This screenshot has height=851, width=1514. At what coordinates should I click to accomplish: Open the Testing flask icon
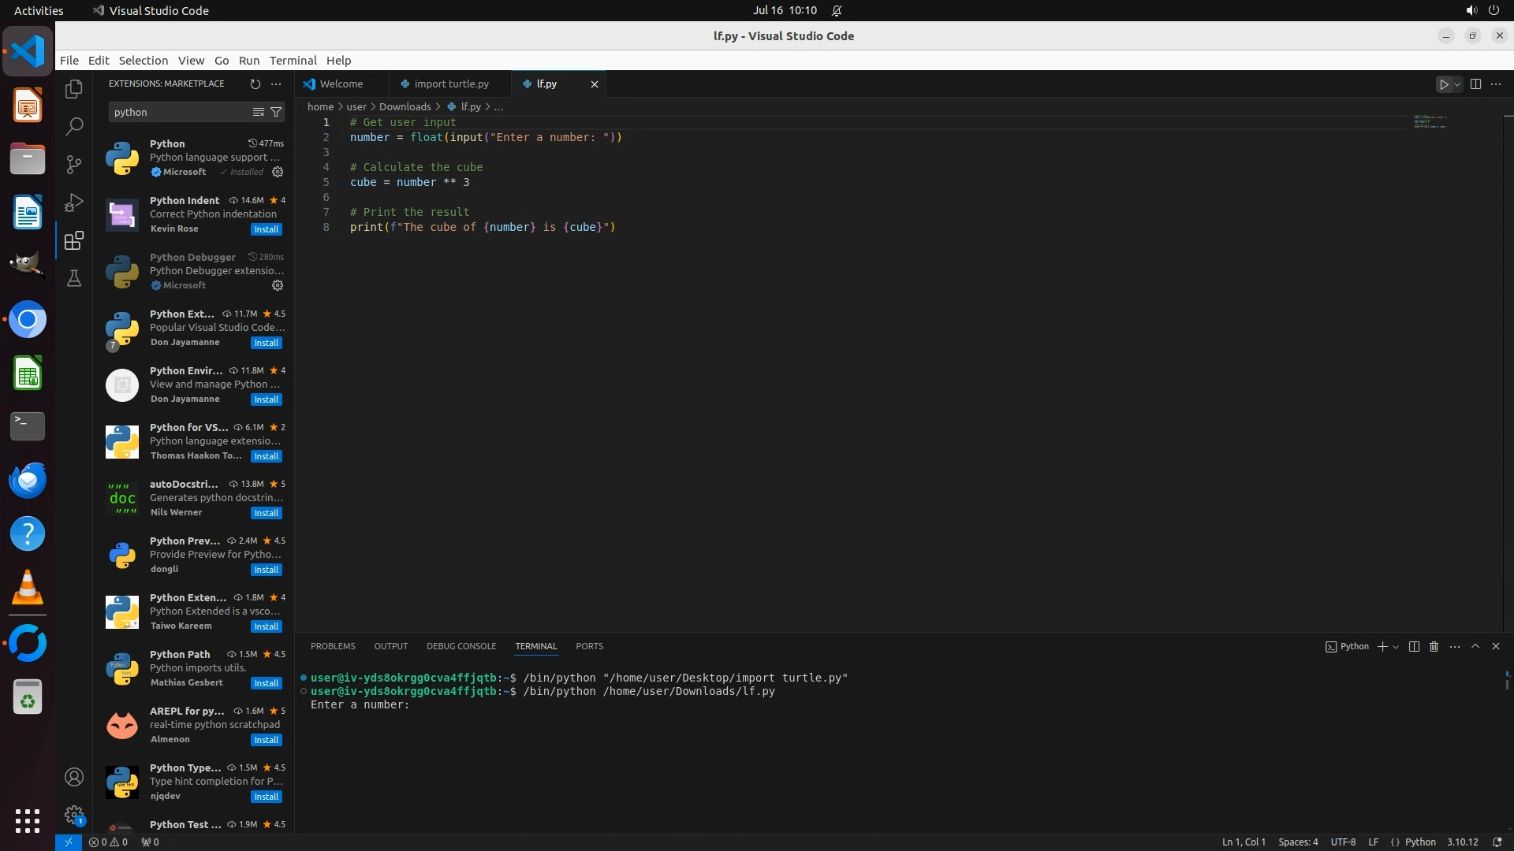pos(74,278)
